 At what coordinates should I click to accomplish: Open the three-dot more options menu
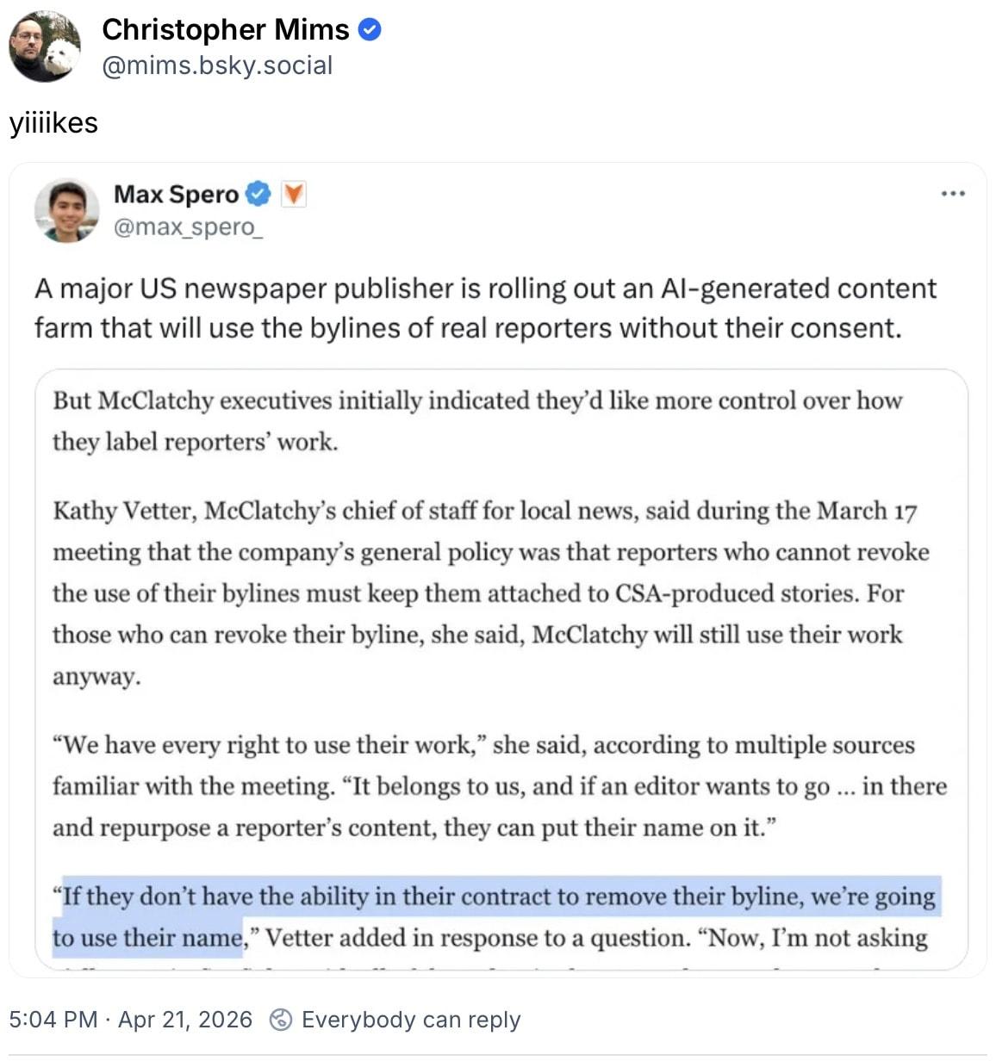953,194
